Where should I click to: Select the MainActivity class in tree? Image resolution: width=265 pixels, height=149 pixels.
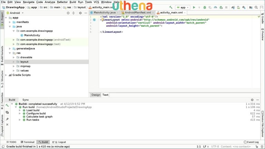(32, 35)
